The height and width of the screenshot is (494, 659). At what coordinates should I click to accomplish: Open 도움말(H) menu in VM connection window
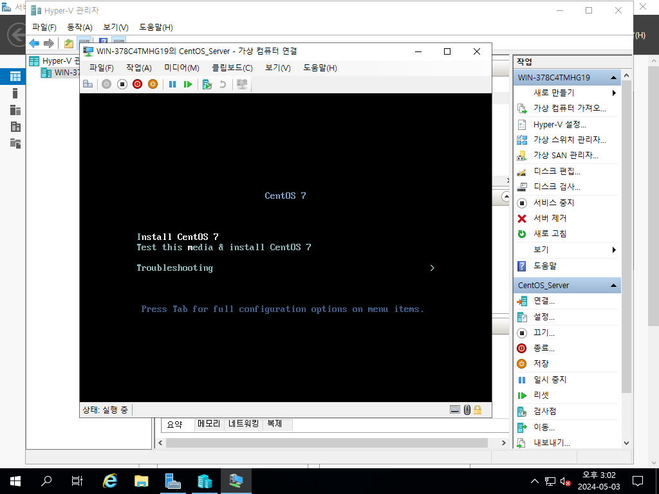320,68
